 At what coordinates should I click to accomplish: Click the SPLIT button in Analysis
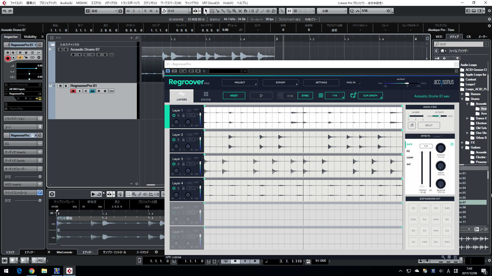point(429,125)
